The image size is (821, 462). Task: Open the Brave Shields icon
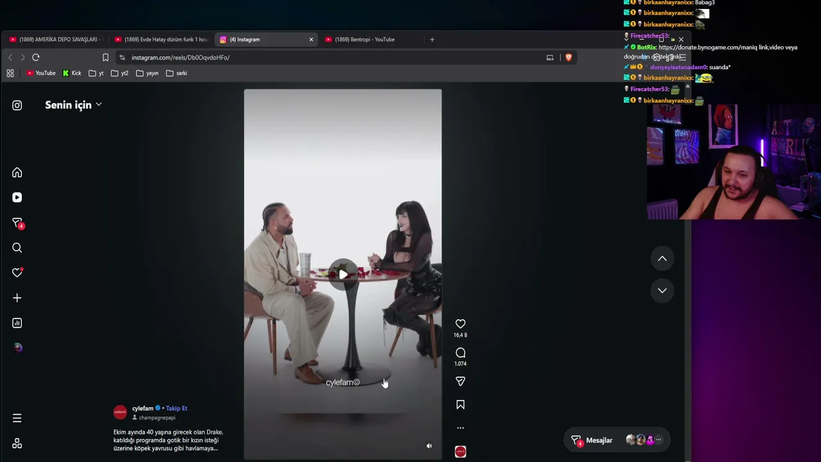[568, 57]
